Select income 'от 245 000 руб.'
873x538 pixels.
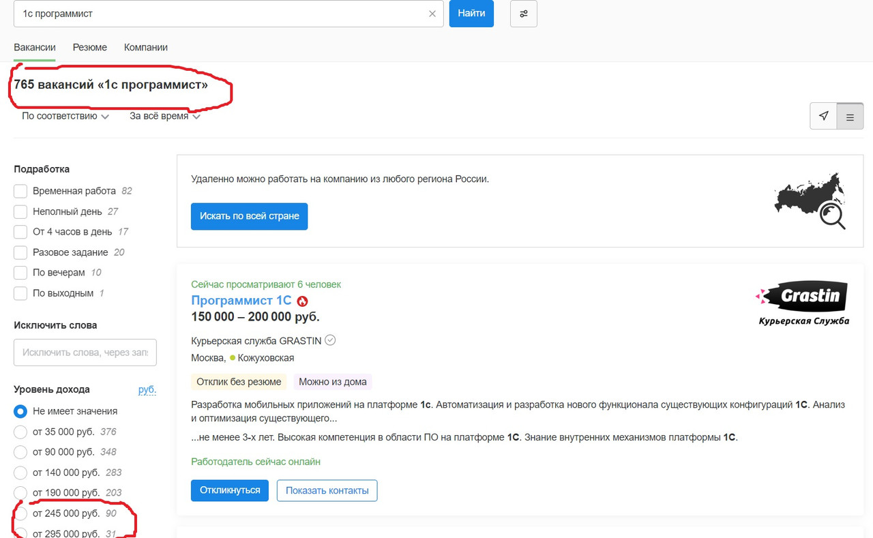click(x=20, y=513)
